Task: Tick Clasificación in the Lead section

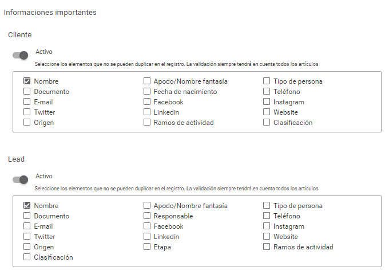Action: [x=27, y=257]
